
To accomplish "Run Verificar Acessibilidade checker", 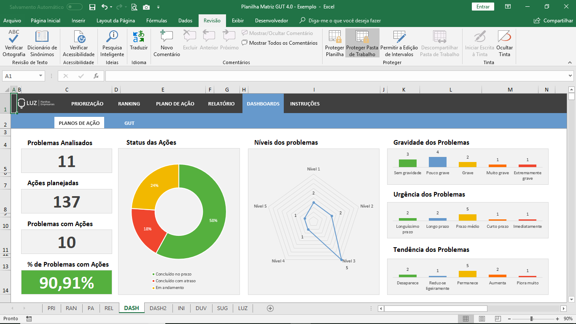I will tap(79, 37).
